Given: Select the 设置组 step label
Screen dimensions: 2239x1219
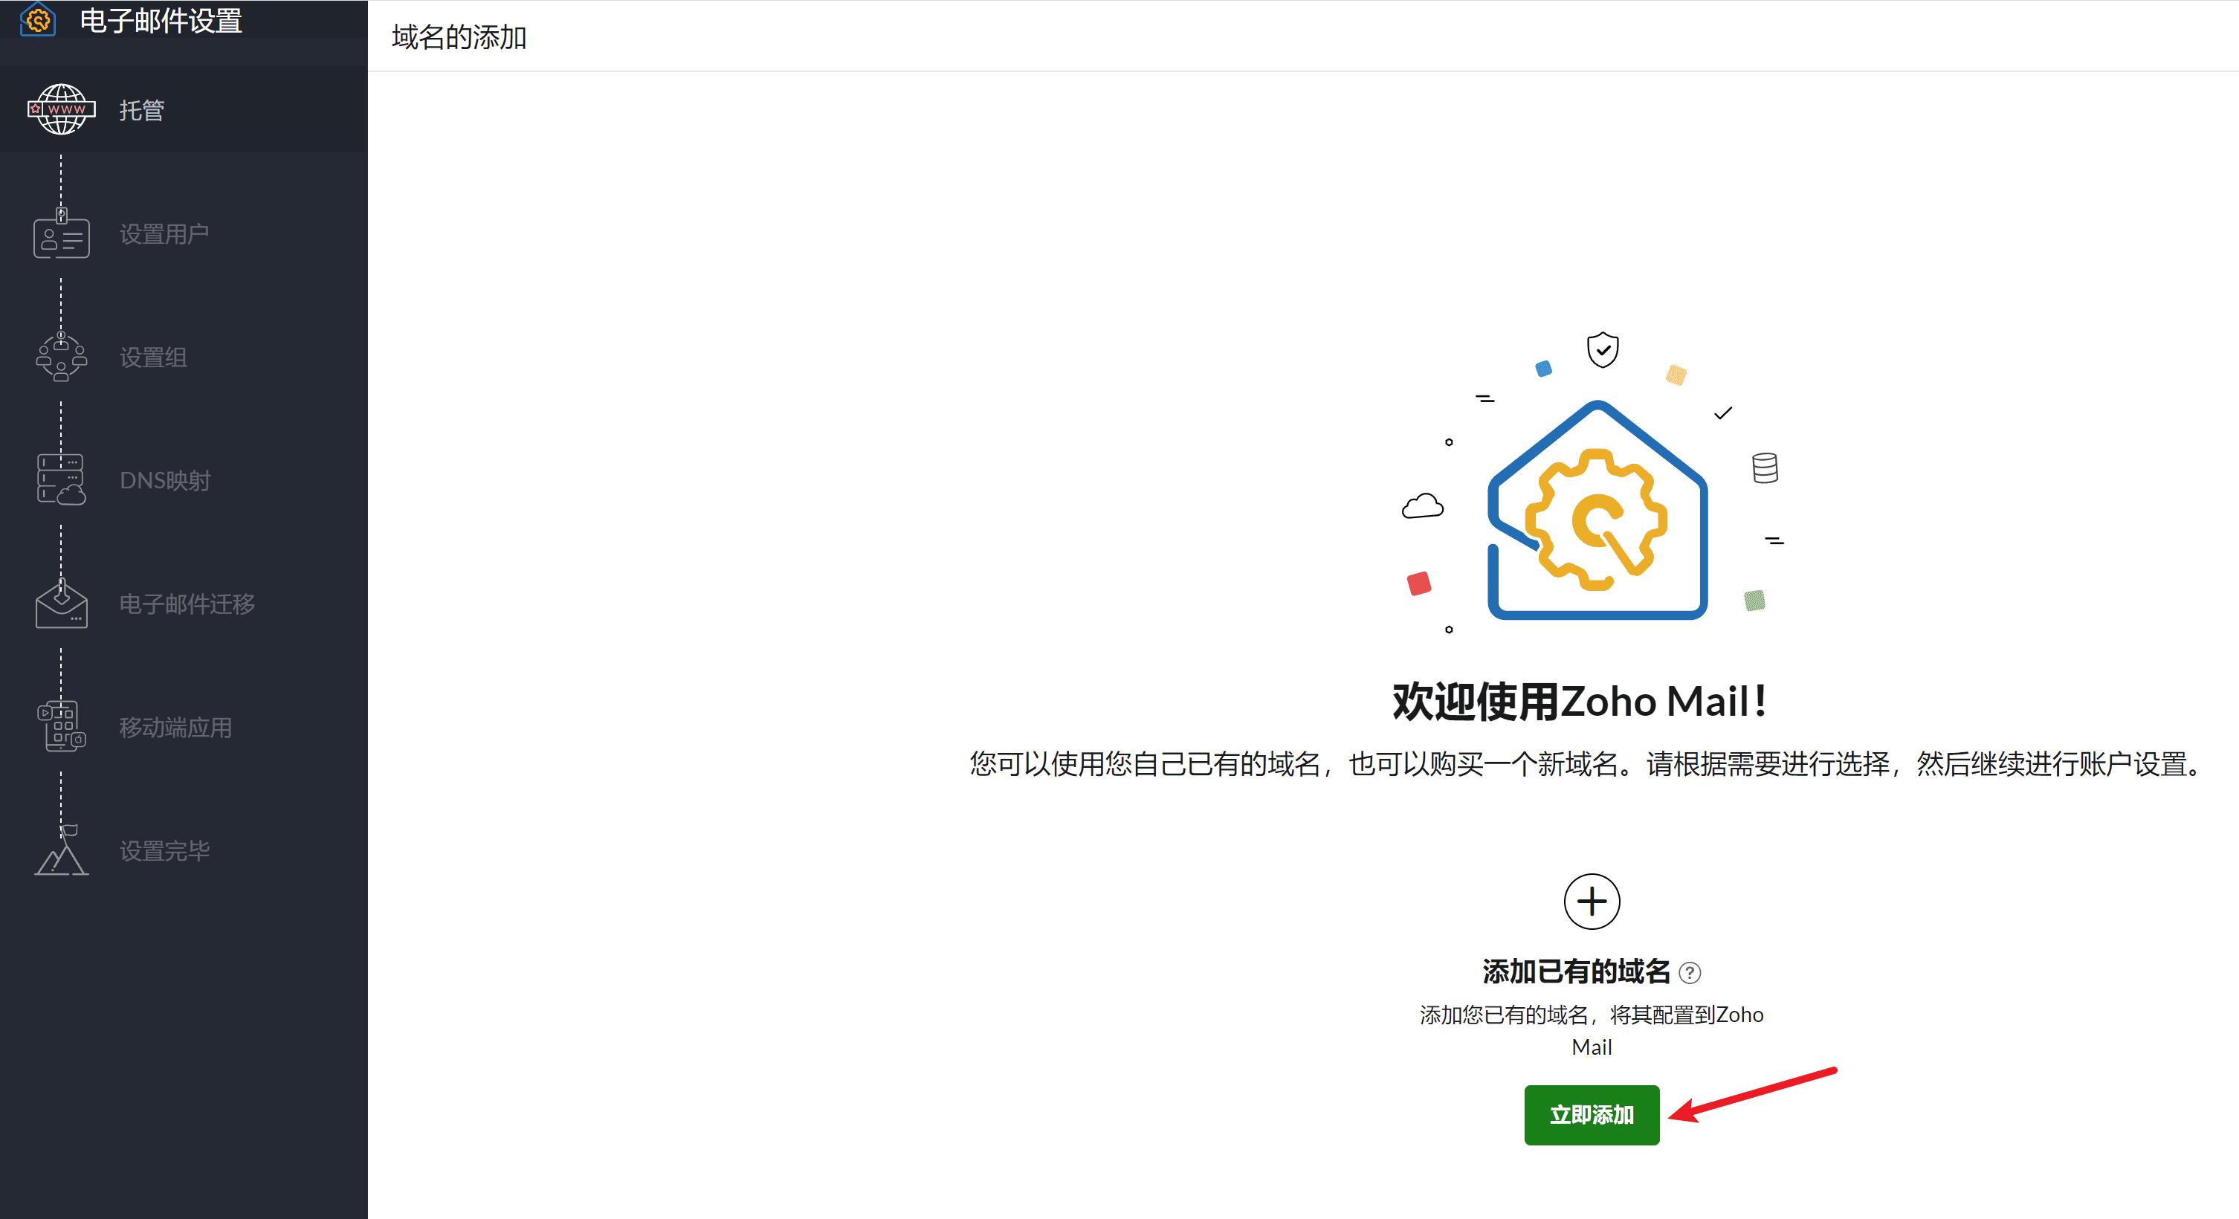Looking at the screenshot, I should (x=153, y=357).
